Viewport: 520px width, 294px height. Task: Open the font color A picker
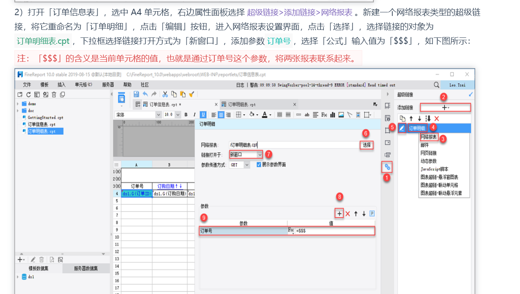pos(264,115)
